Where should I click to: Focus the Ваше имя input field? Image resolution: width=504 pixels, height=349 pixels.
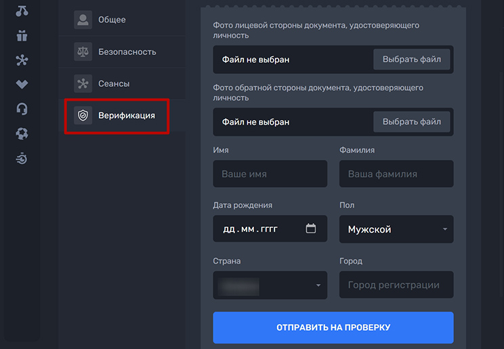click(270, 173)
